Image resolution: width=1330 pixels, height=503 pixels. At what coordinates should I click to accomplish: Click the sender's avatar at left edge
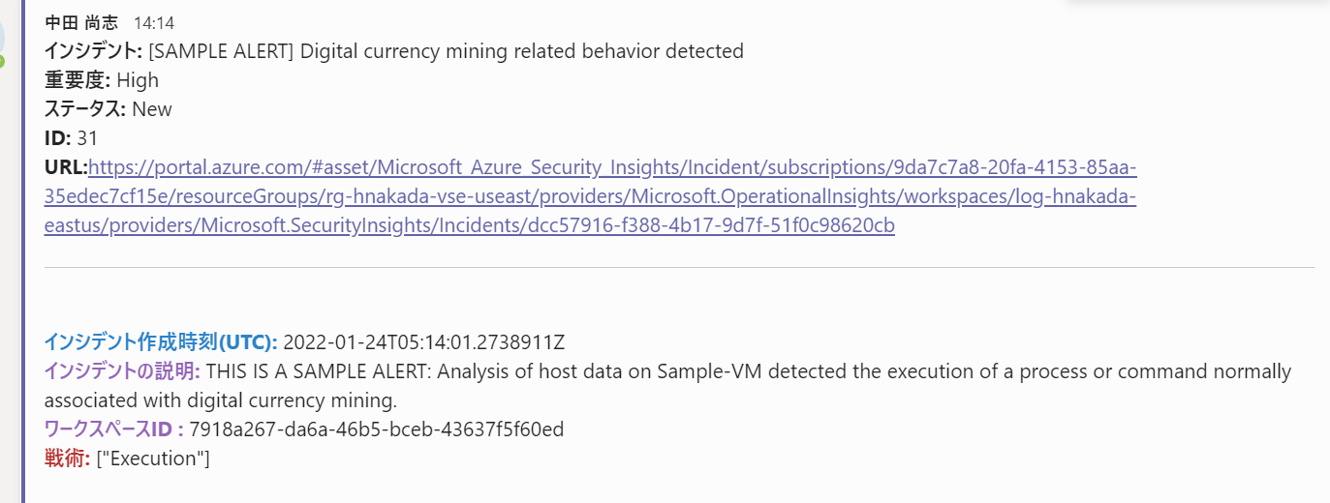tap(3, 37)
